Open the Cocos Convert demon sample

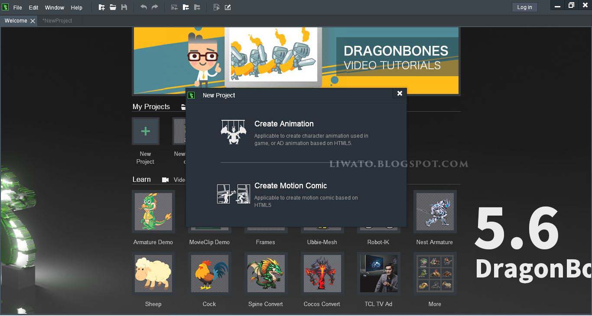[x=322, y=274]
